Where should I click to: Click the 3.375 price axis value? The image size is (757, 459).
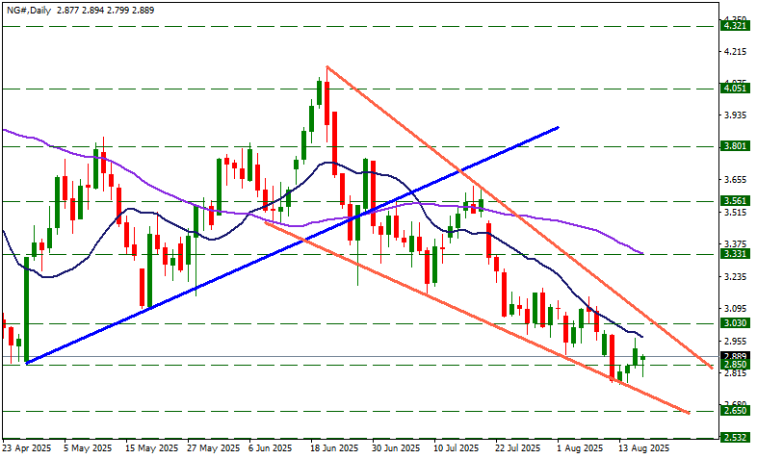[735, 244]
